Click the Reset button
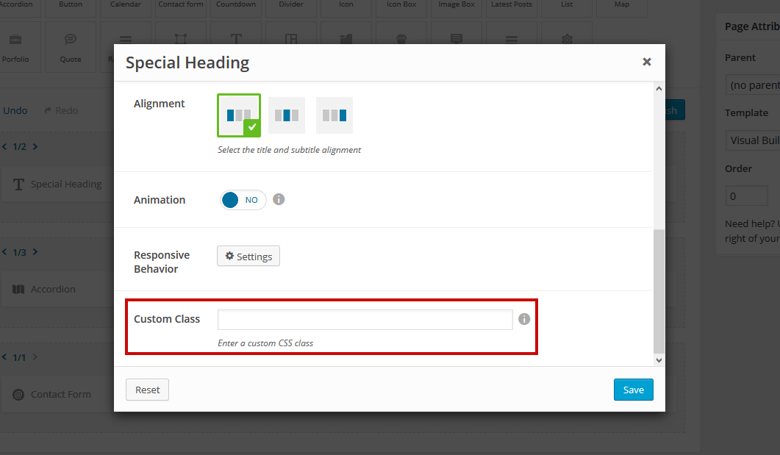Viewport: 780px width, 455px height. [x=147, y=390]
